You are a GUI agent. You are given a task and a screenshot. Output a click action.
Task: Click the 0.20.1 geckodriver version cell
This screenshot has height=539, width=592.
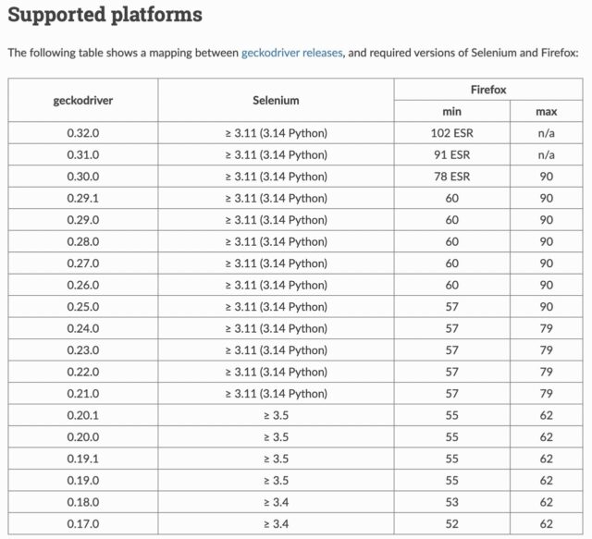click(x=83, y=415)
